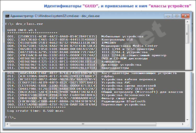The image size is (196, 133).
Task: Click 'Дисковые устройства' in row 010
Action: [121, 65]
